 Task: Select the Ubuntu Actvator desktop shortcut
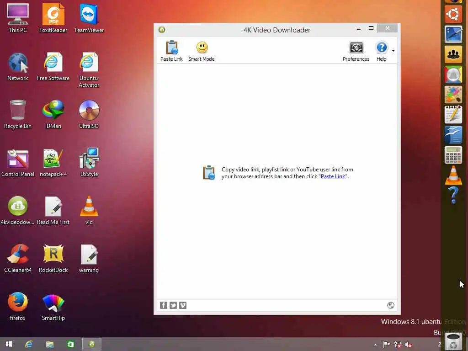pos(89,70)
